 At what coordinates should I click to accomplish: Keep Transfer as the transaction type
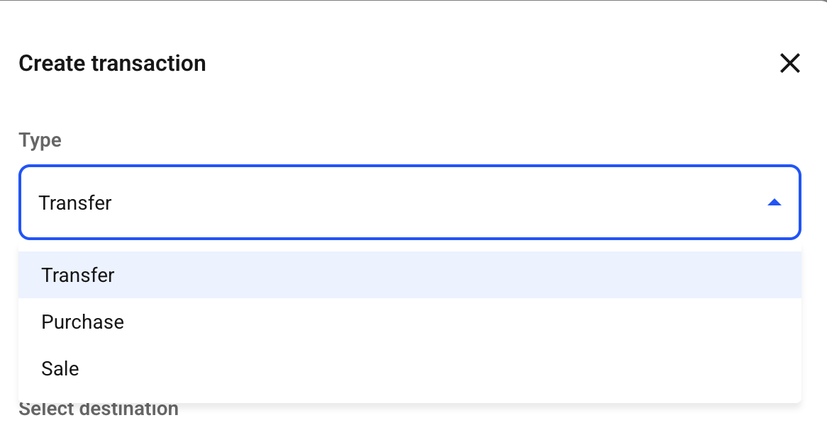pyautogui.click(x=410, y=275)
